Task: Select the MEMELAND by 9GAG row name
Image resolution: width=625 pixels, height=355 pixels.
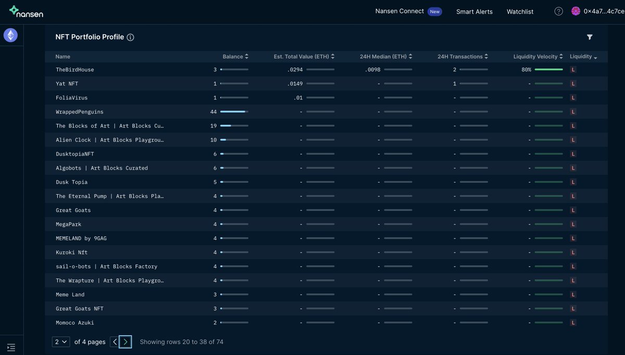Action: (81, 239)
